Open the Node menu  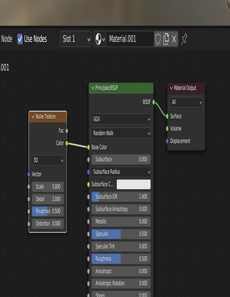click(x=7, y=39)
